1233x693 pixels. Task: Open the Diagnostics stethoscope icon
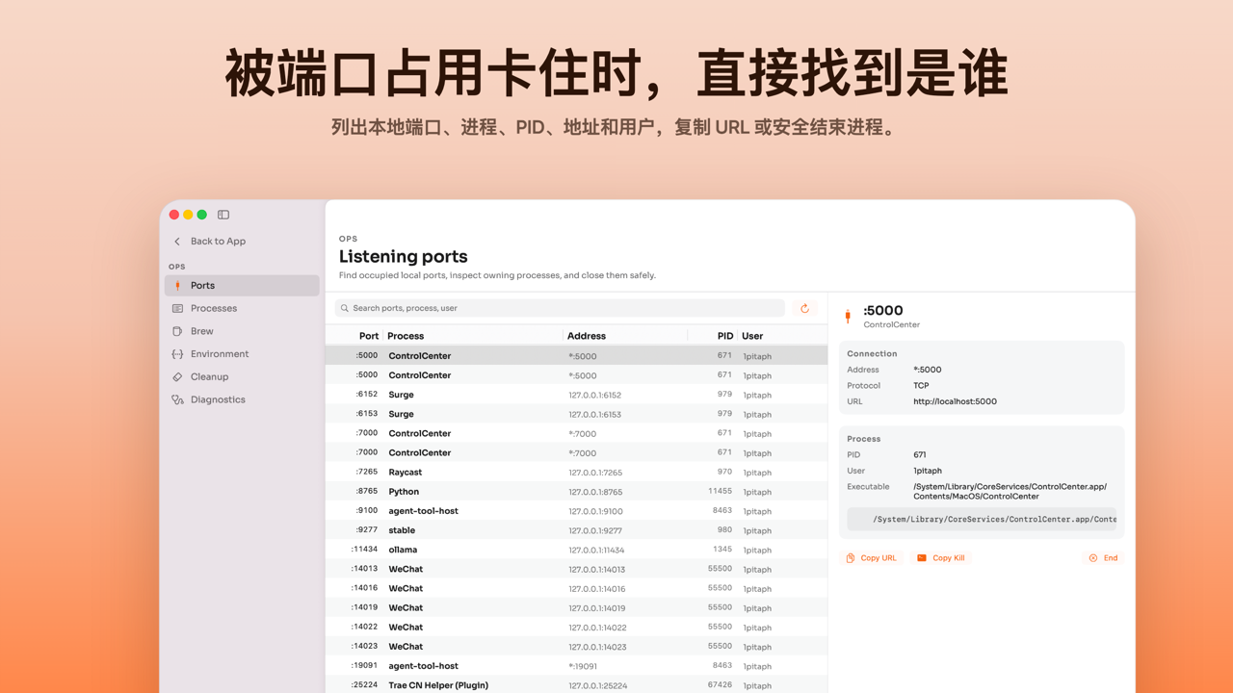point(177,399)
